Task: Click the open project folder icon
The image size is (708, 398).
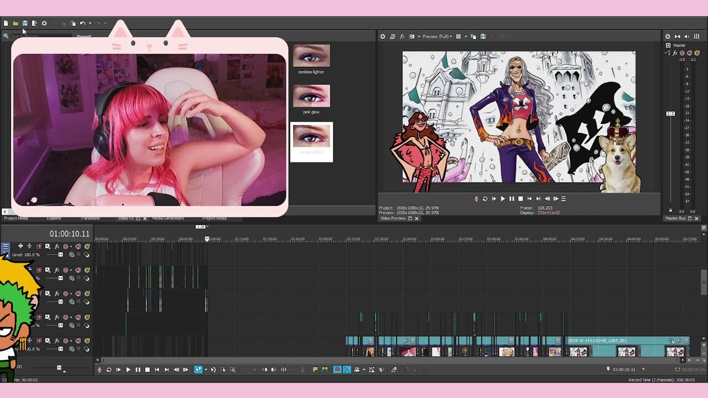Action: [x=15, y=23]
